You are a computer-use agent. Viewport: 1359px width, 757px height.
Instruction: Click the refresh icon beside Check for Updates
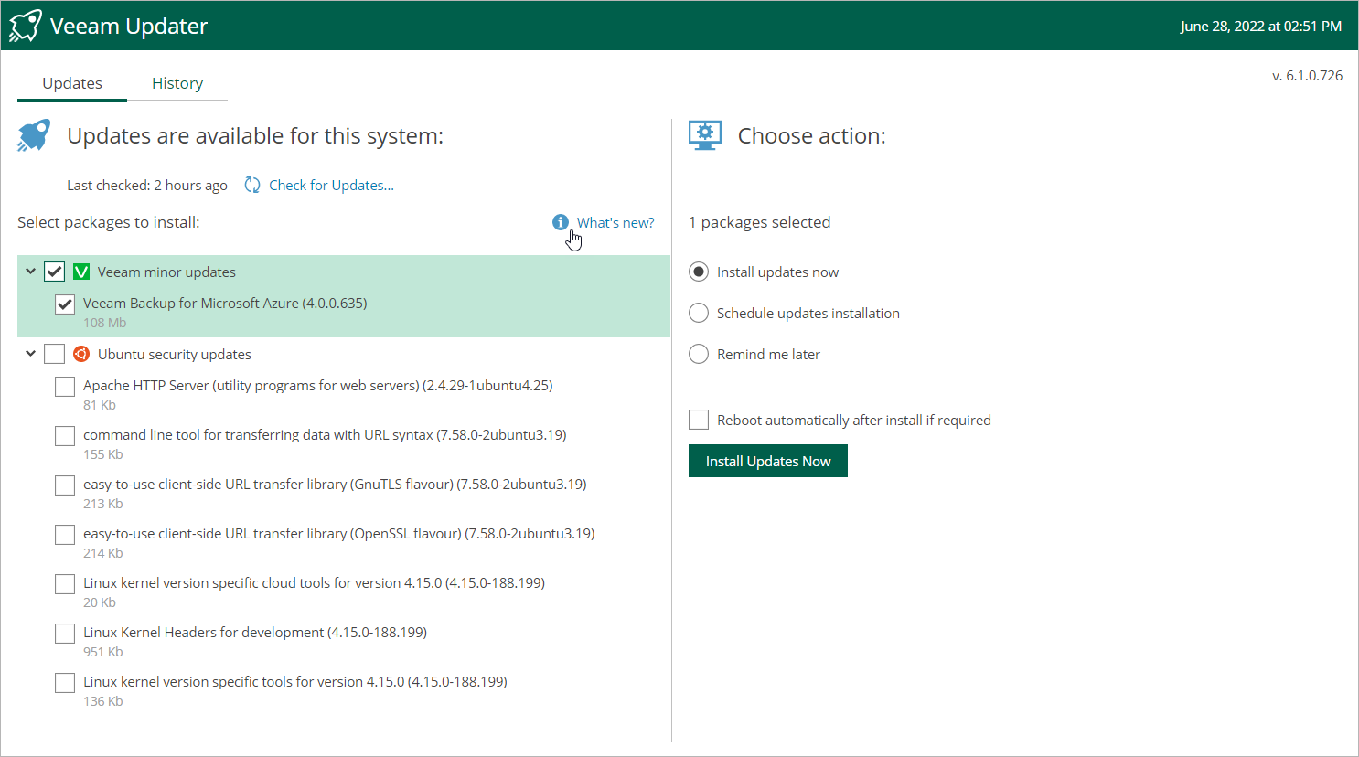click(252, 185)
